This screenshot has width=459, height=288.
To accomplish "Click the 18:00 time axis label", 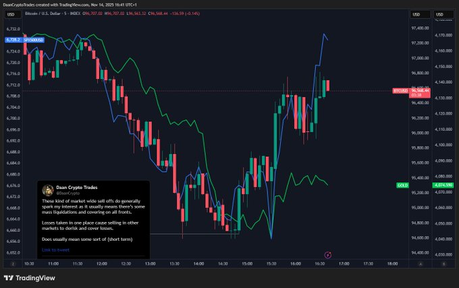I will tap(393, 264).
